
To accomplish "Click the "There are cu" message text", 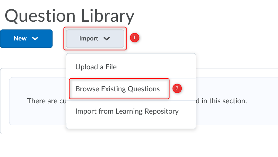I will [x=45, y=101].
